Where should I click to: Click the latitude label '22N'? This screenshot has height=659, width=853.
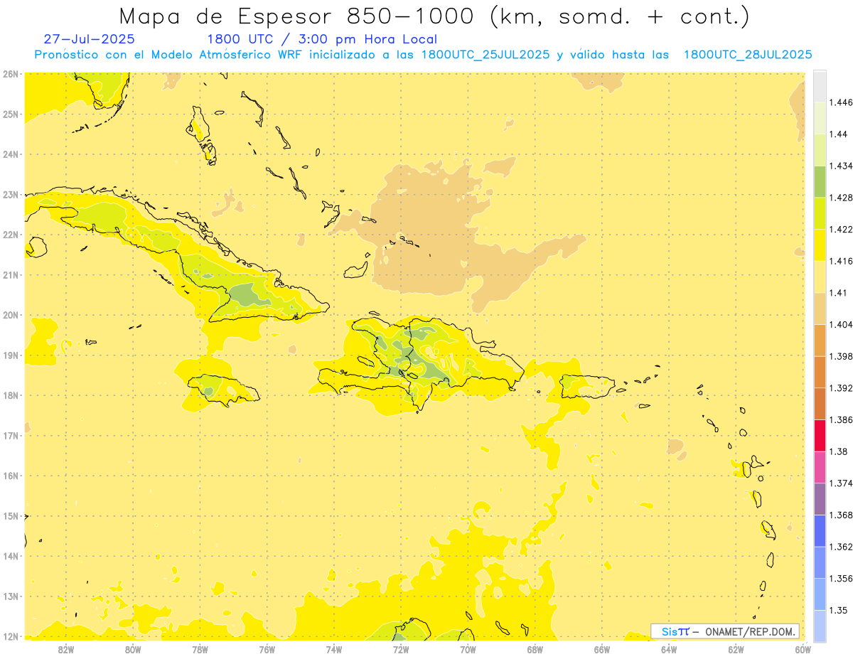coord(10,235)
